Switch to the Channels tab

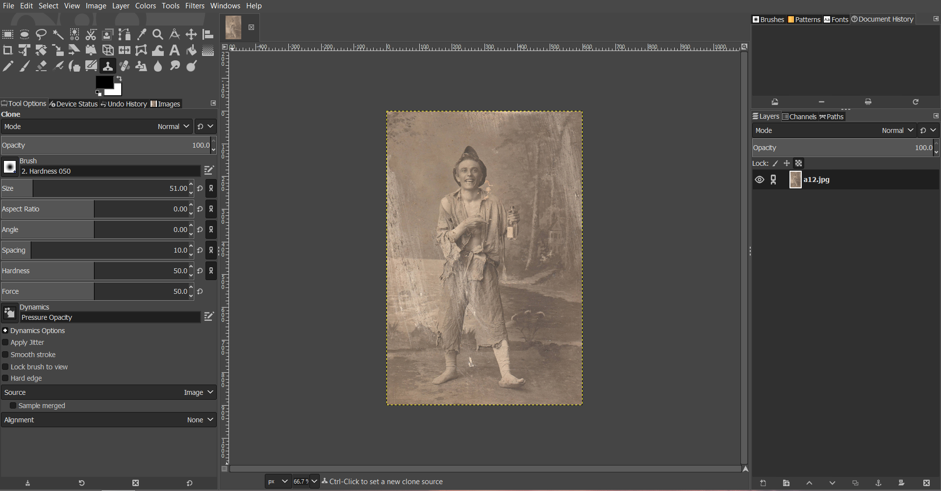tap(800, 116)
